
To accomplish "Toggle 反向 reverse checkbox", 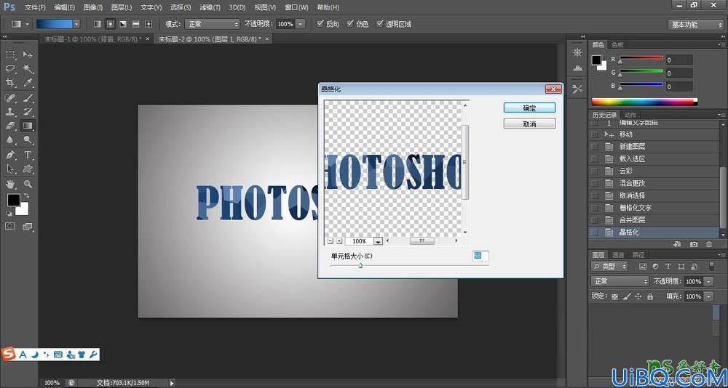I will (320, 24).
